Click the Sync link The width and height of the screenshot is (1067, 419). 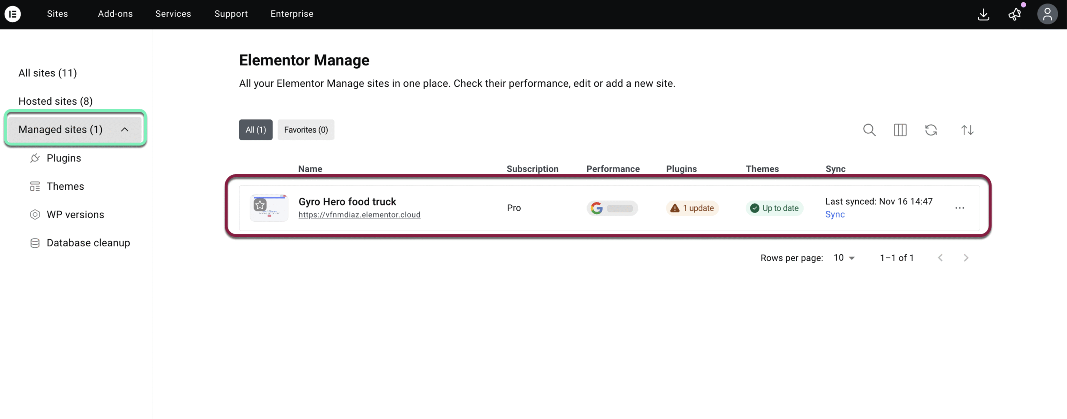coord(835,214)
